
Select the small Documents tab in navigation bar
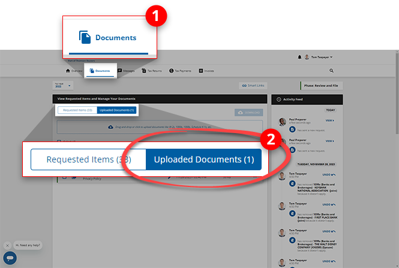100,71
